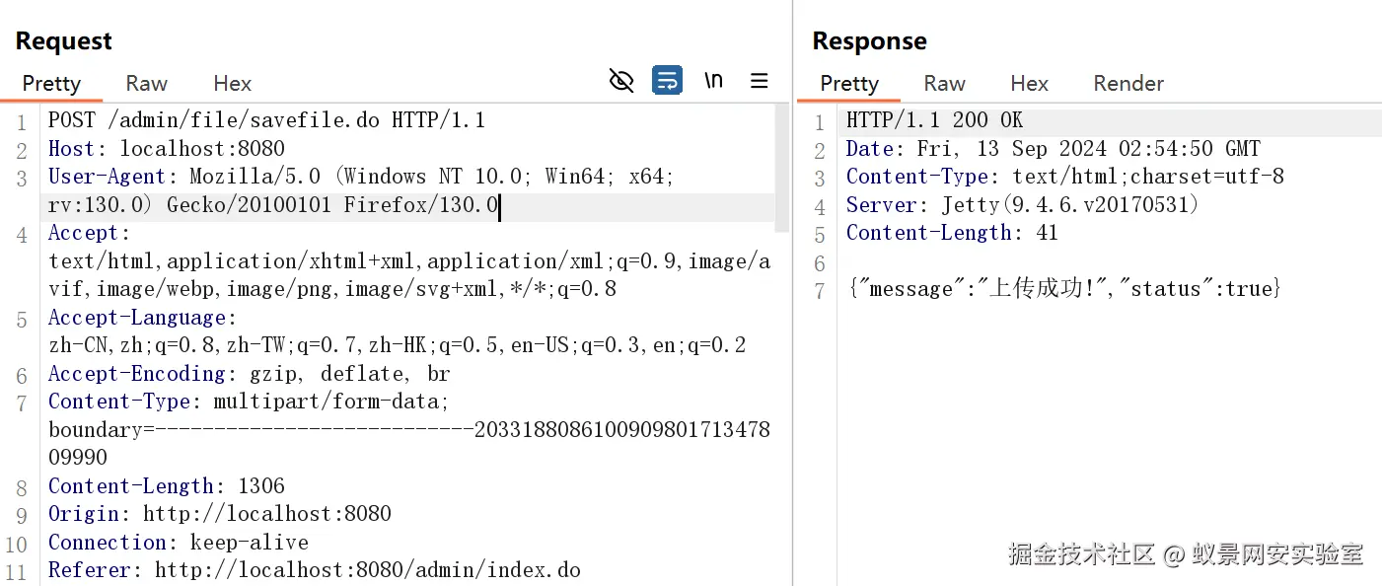Select the Pretty tab in Request panel

tap(51, 84)
